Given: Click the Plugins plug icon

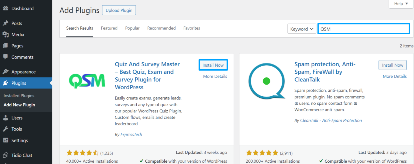Looking at the screenshot, I should tap(6, 83).
